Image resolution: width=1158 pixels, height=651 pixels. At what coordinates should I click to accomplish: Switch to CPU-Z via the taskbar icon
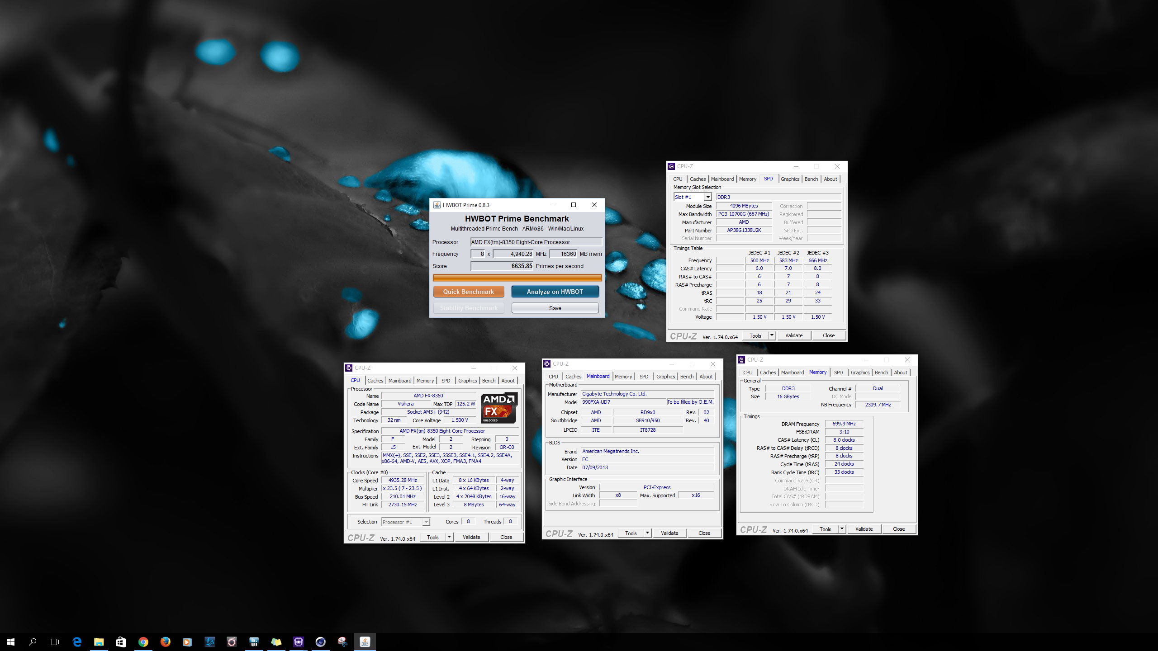pyautogui.click(x=298, y=642)
